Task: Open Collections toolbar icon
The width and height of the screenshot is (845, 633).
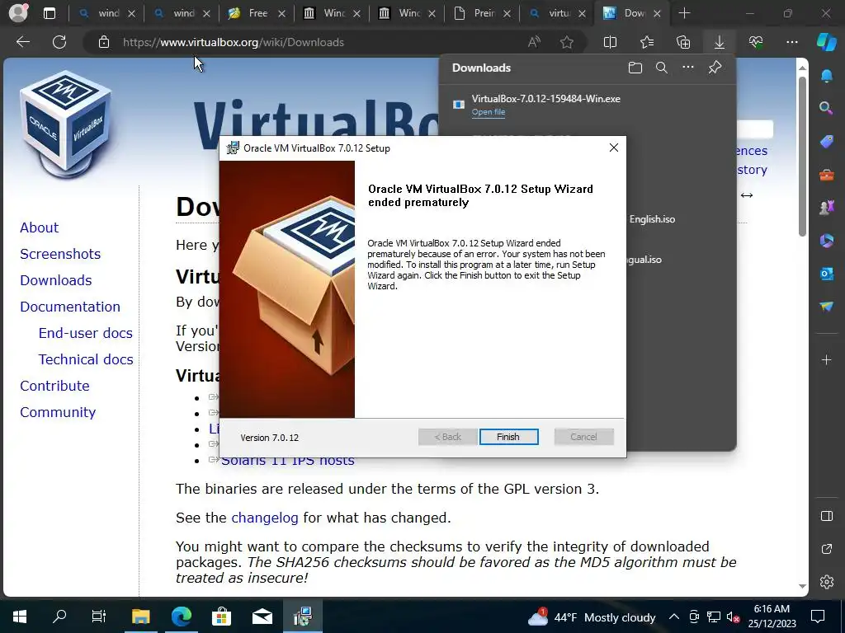Action: 683,42
